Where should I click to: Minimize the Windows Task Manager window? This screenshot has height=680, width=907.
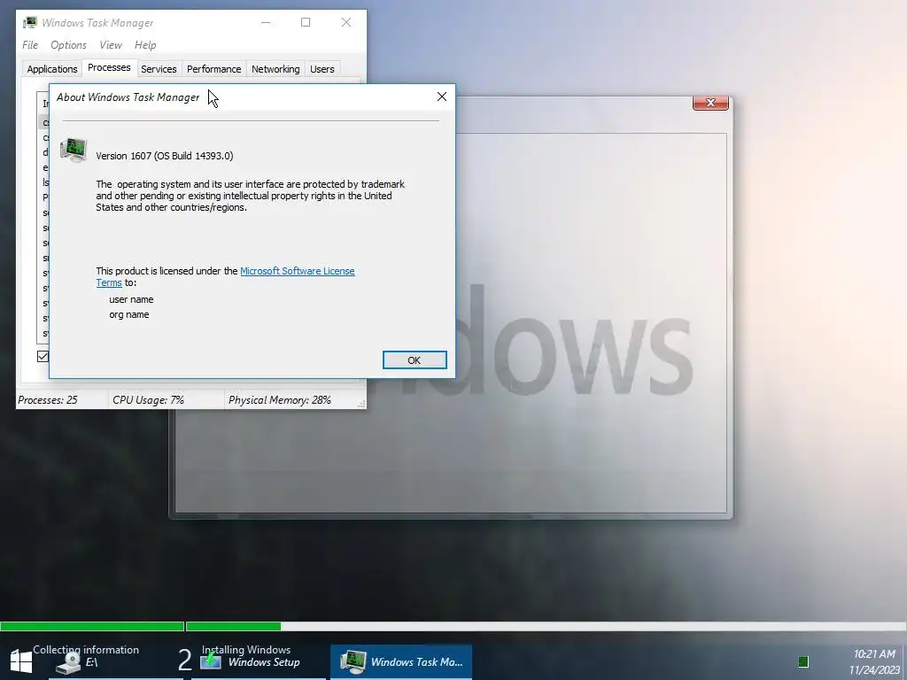(x=266, y=22)
